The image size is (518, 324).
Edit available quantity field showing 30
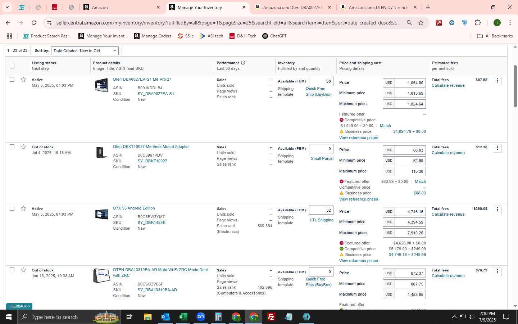[x=321, y=81]
